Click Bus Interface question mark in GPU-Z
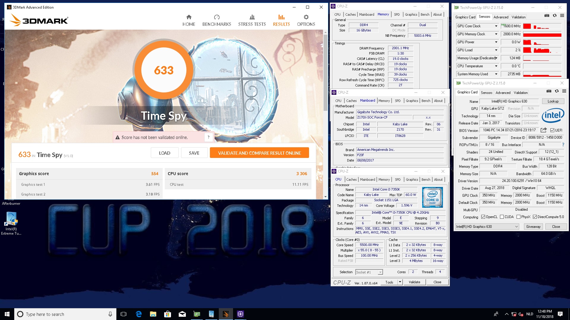 pos(563,145)
